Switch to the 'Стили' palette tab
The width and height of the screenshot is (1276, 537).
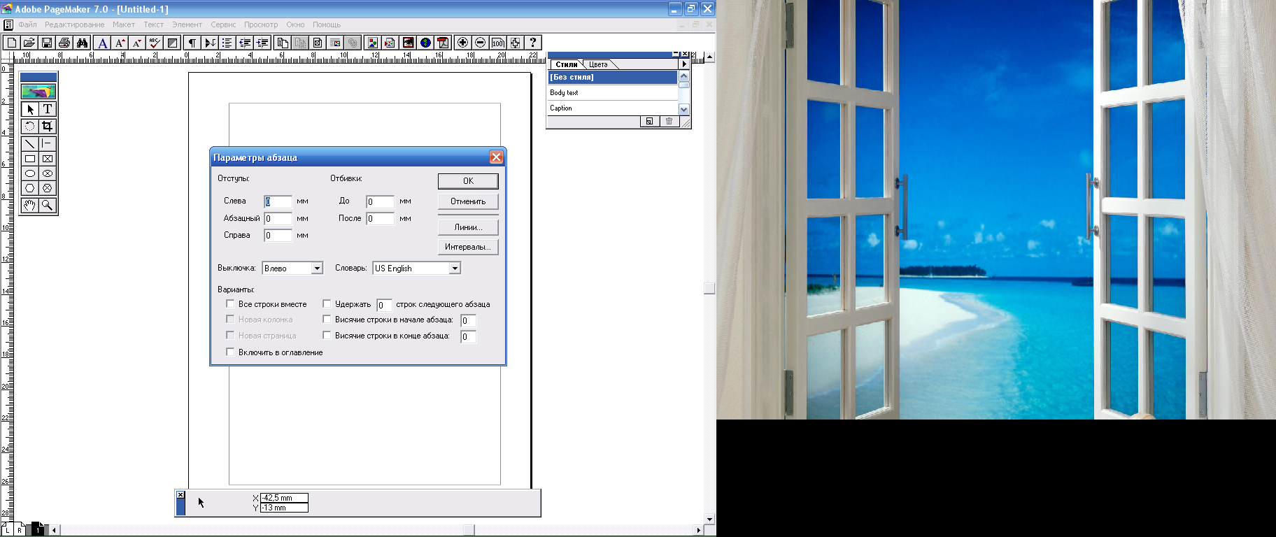pos(567,64)
